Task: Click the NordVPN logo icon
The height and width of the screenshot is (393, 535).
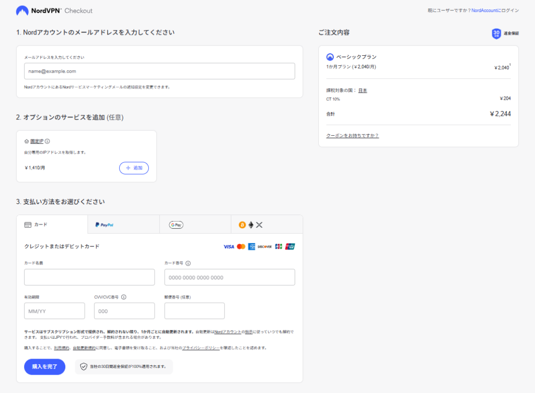Action: 22,10
